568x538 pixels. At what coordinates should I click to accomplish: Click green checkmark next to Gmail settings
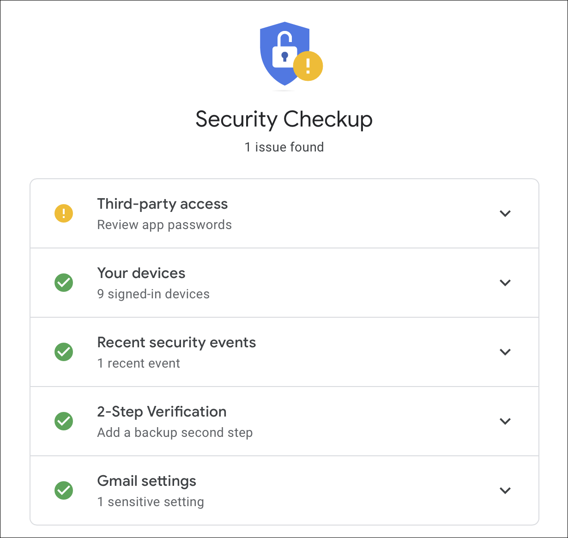pyautogui.click(x=64, y=490)
